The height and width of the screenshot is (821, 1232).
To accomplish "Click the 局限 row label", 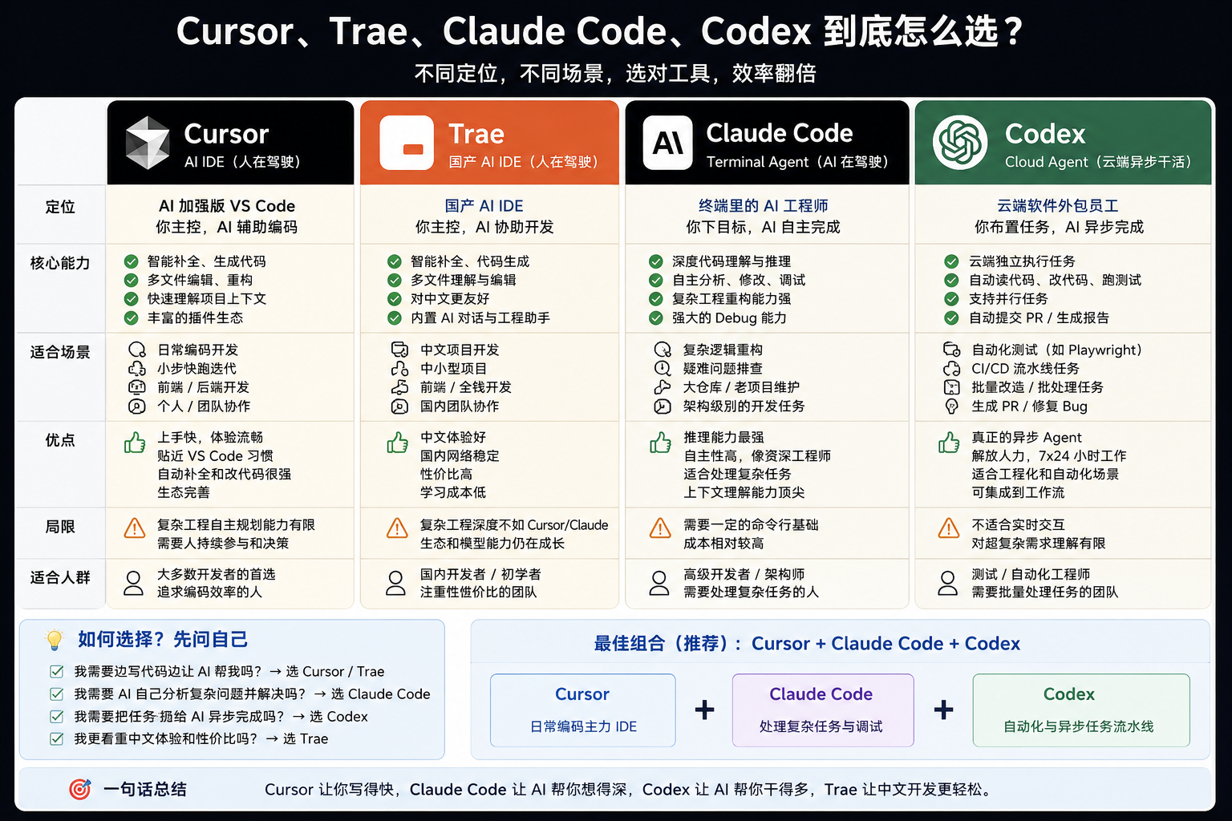I will click(x=60, y=527).
